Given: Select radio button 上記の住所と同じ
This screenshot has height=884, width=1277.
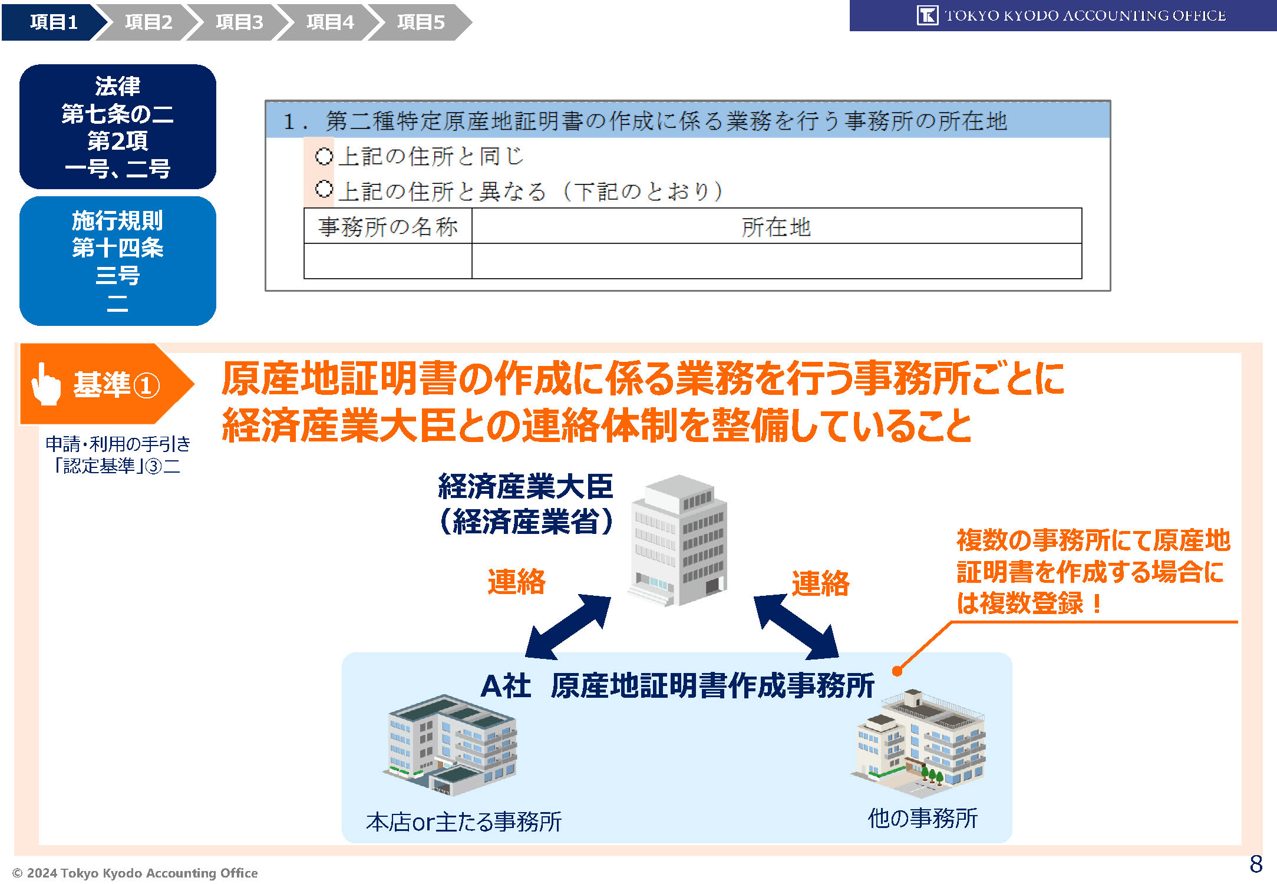Looking at the screenshot, I should coord(324,156).
